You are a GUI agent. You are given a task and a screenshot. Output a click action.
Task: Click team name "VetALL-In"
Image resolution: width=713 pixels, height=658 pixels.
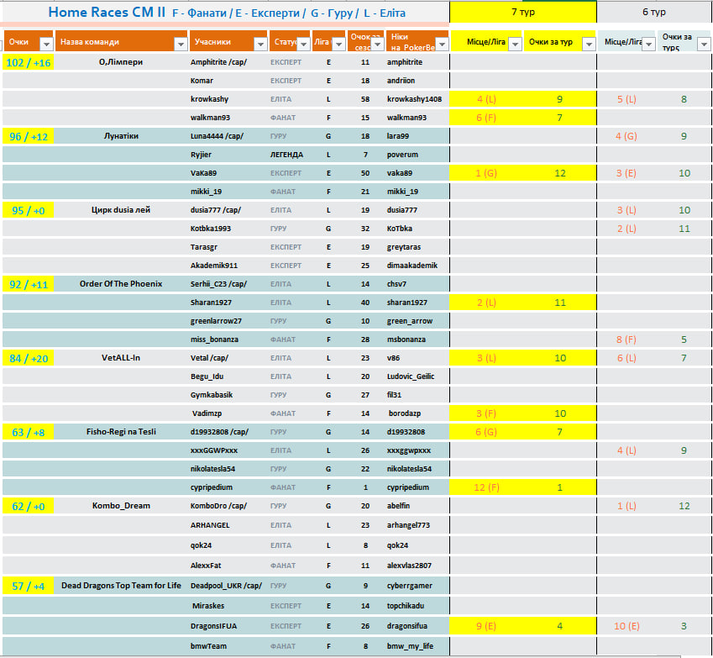tap(121, 358)
